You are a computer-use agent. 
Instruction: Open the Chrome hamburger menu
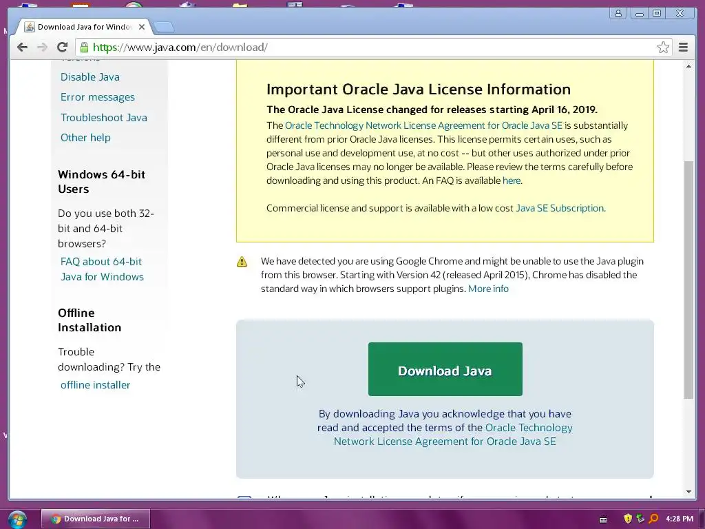[x=683, y=48]
